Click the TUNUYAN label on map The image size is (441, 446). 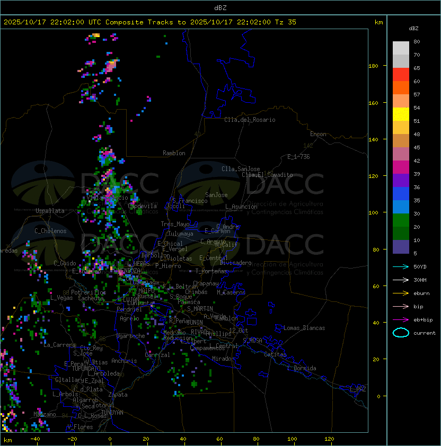click(x=112, y=413)
